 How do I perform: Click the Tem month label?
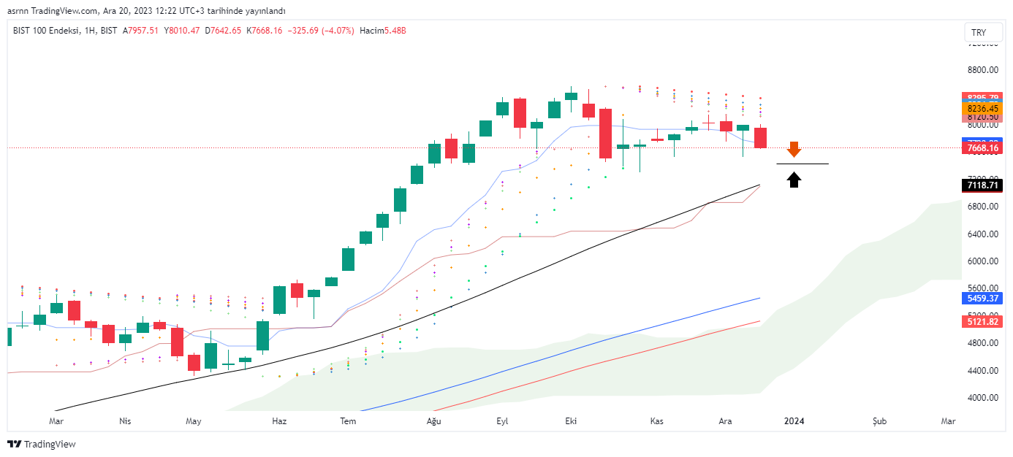[x=348, y=421]
